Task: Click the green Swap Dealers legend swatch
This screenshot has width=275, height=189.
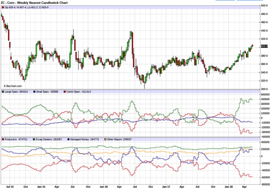Action: (33, 140)
